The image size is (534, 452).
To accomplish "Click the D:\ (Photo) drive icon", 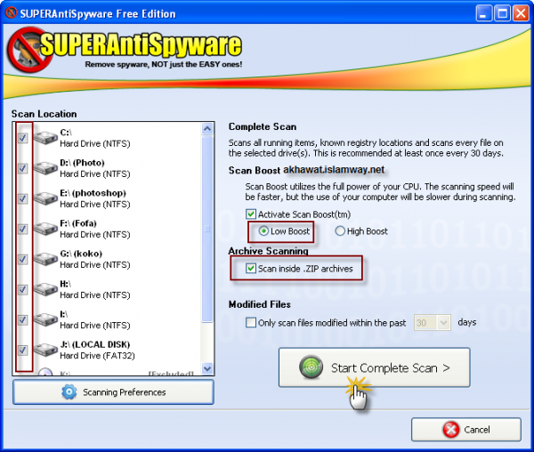I will click(x=45, y=168).
